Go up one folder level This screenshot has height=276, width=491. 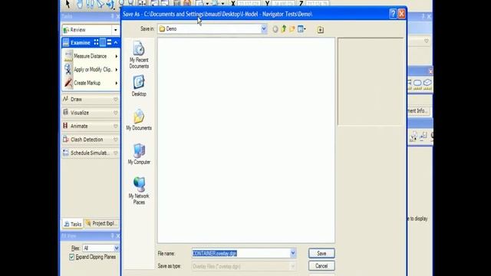[284, 29]
